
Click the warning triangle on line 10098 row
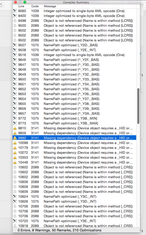(15, 143)
